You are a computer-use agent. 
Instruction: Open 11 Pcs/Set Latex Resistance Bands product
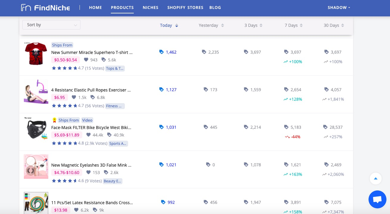click(92, 203)
